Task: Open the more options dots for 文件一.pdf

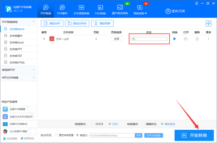Action: (208, 39)
